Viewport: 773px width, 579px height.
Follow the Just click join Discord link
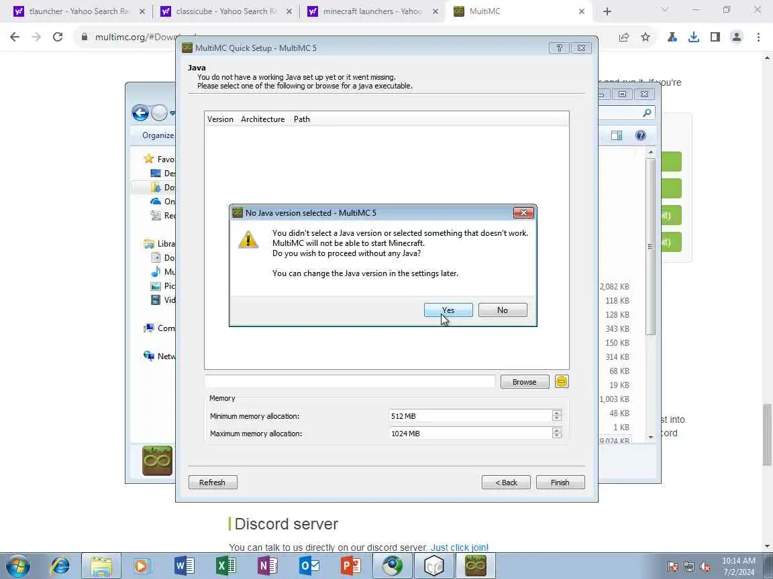(x=460, y=548)
